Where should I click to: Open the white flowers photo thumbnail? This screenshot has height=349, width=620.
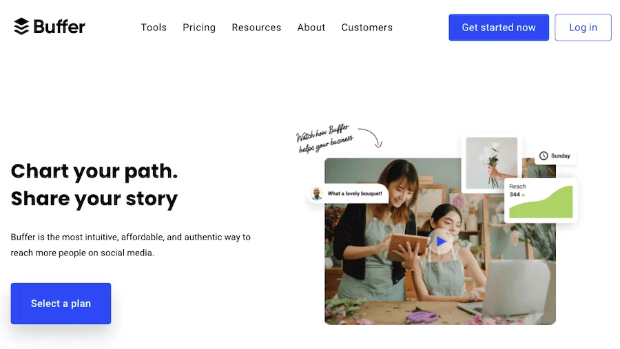[x=491, y=162]
